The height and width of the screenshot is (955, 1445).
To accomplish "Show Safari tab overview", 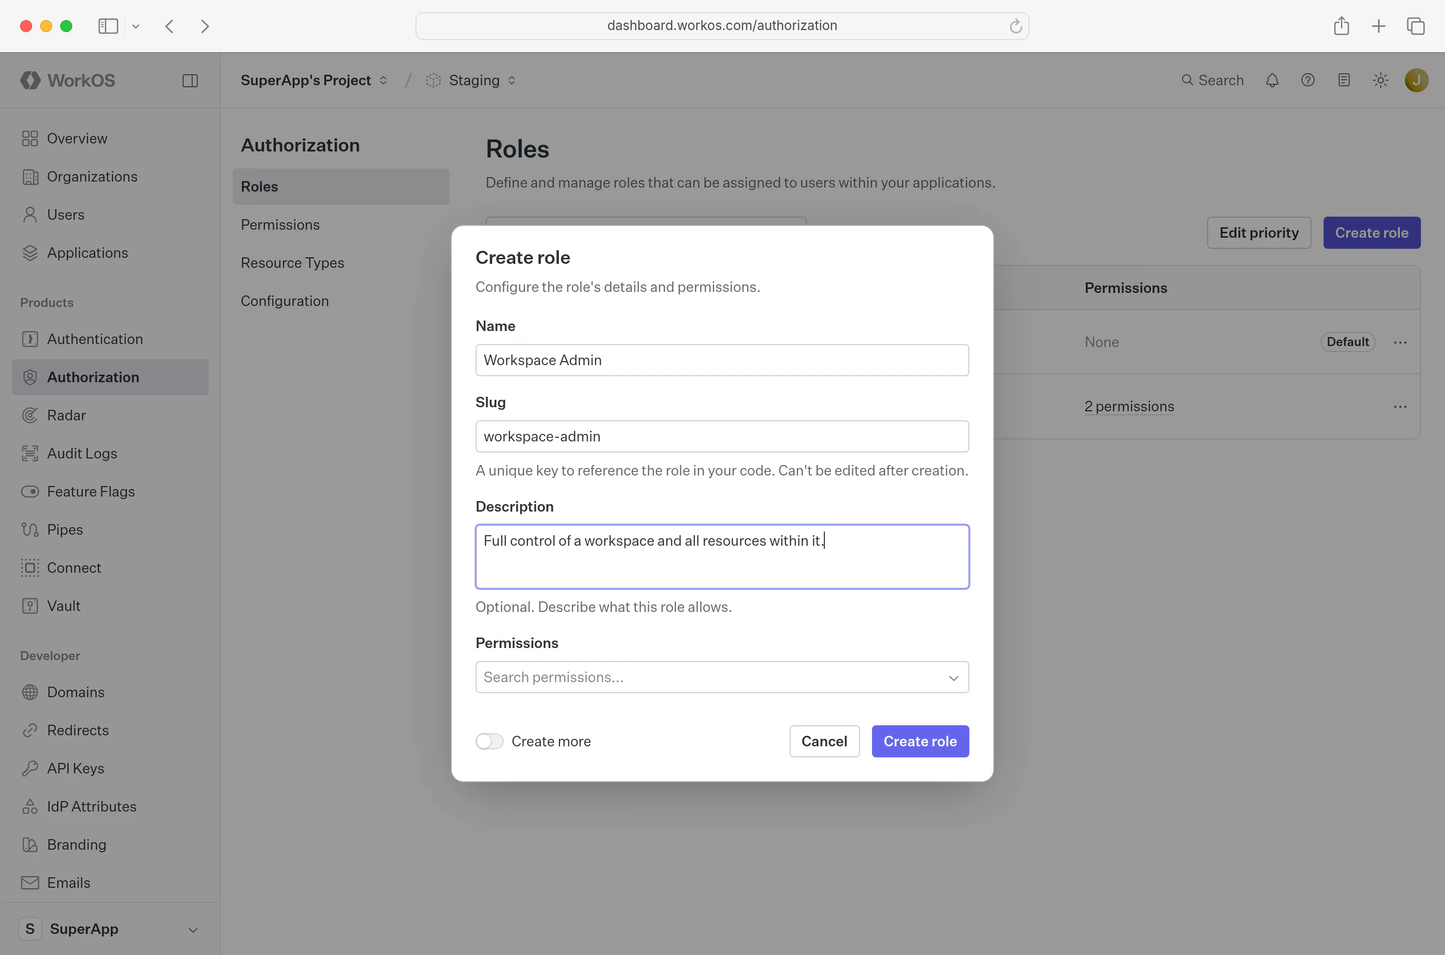I will click(x=1416, y=26).
